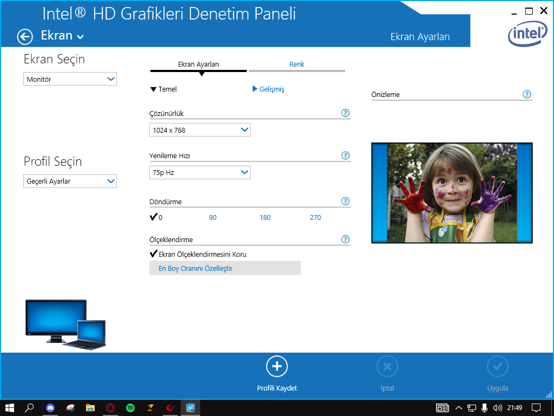Collapse the Temel section
Screen dimensions: 554x416
pyautogui.click(x=163, y=89)
